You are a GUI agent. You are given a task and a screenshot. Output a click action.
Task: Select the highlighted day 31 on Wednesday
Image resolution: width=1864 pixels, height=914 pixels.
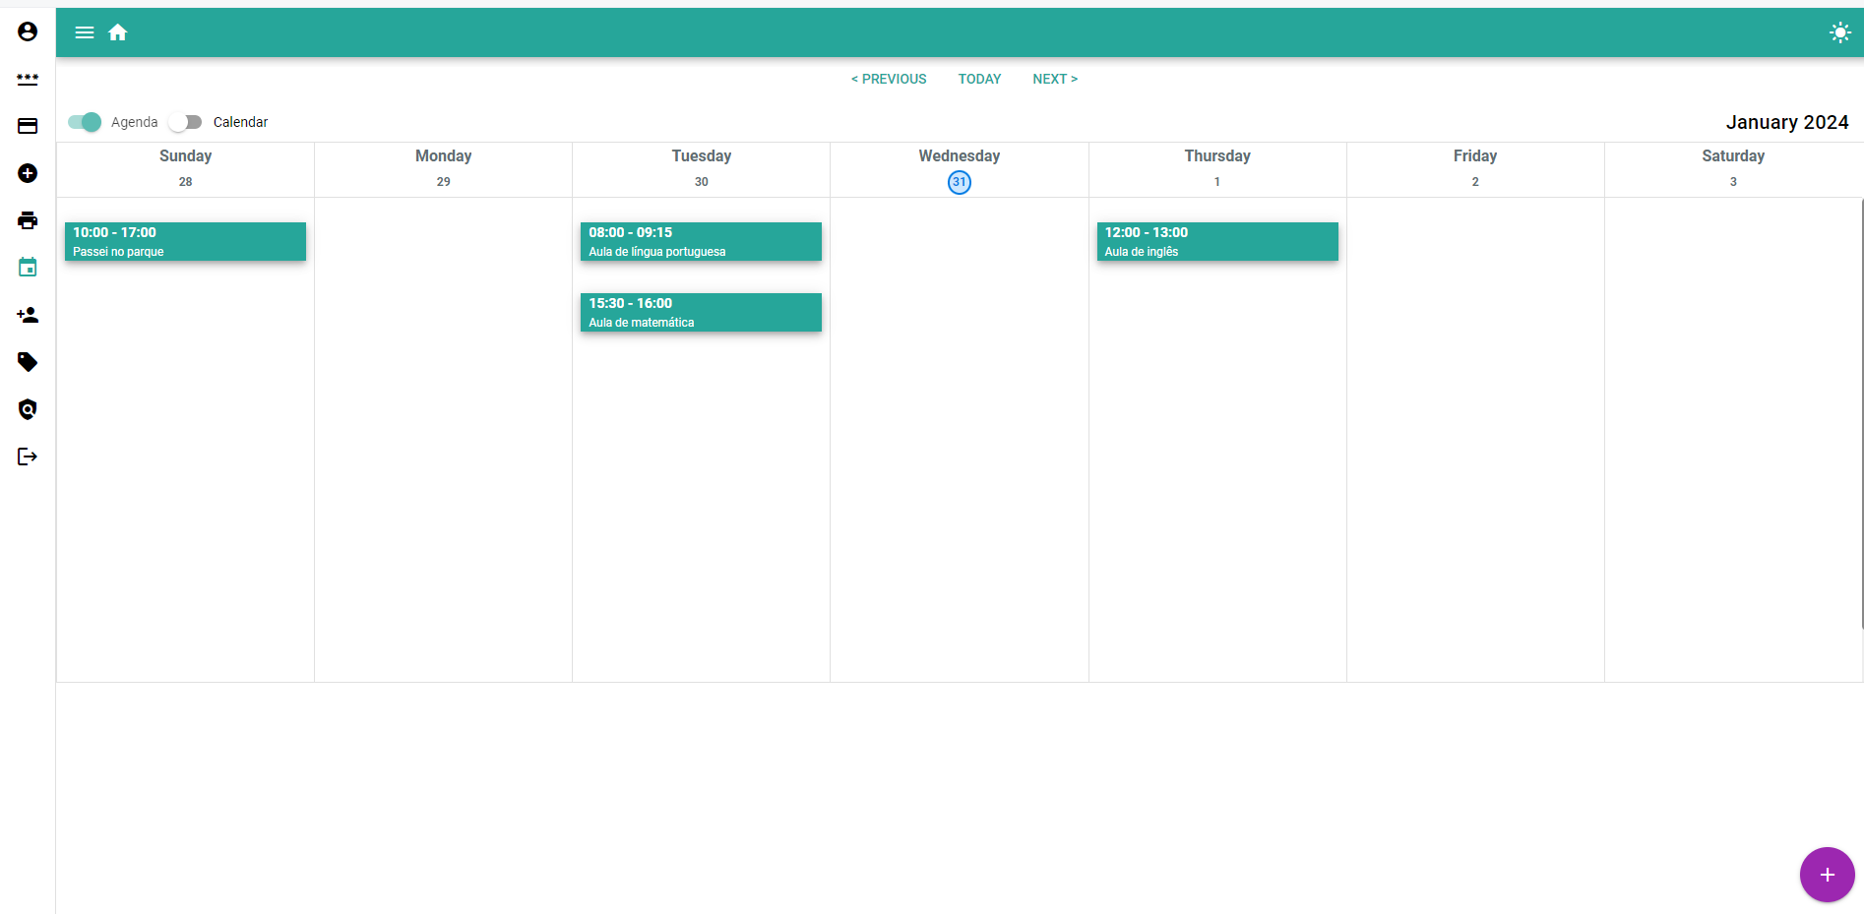[960, 182]
